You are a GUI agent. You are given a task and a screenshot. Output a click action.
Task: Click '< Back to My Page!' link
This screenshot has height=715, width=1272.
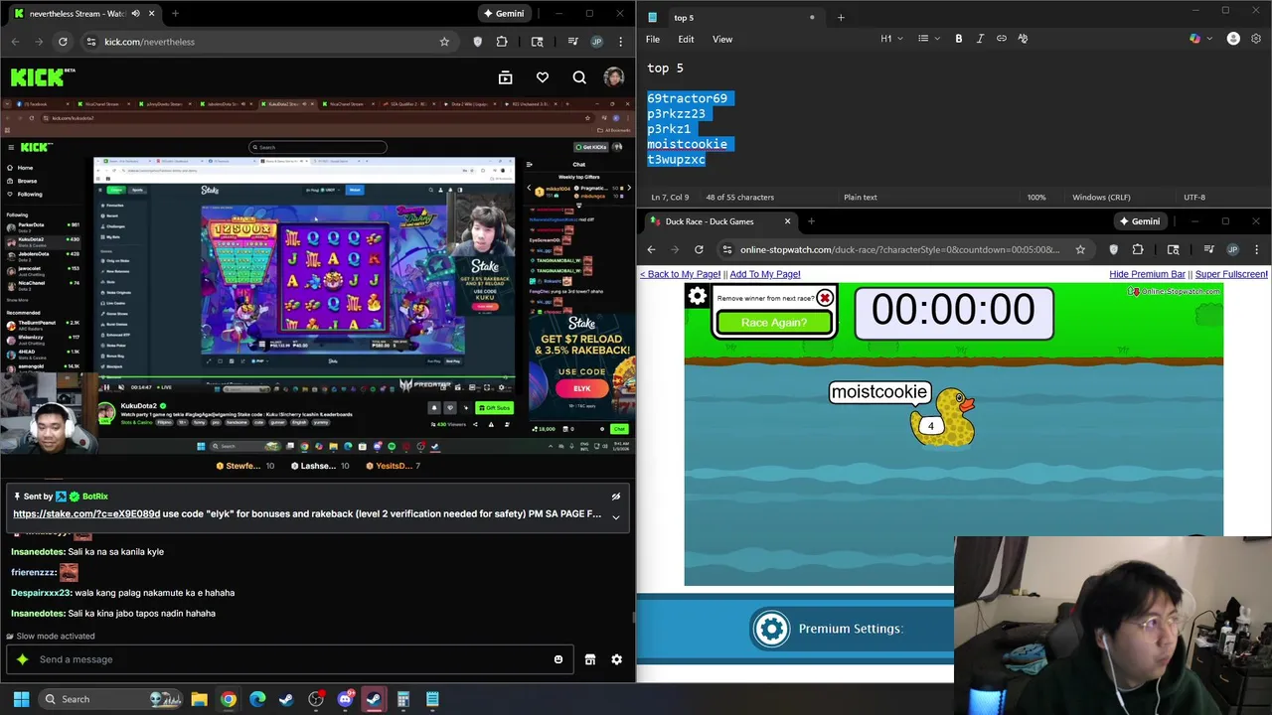pos(680,274)
